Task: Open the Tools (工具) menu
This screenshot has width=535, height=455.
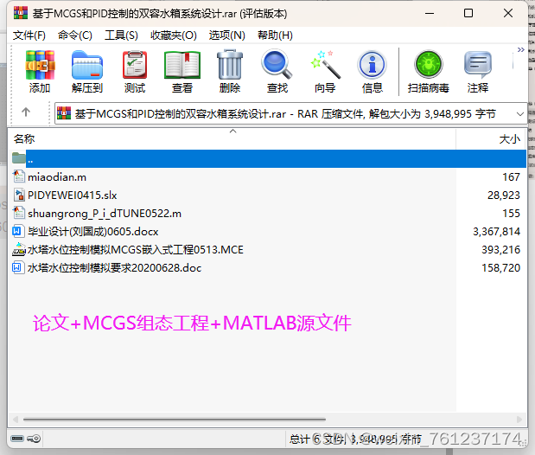Action: (121, 35)
